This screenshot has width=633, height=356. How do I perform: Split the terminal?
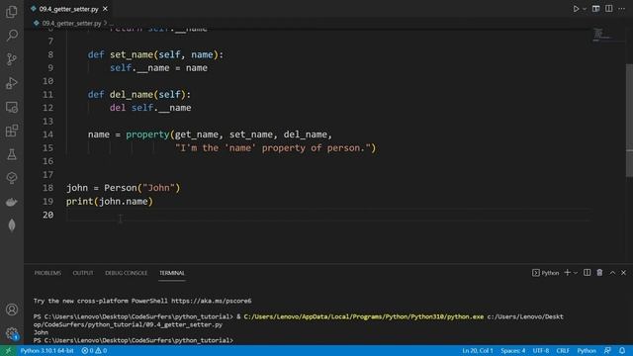[587, 273]
